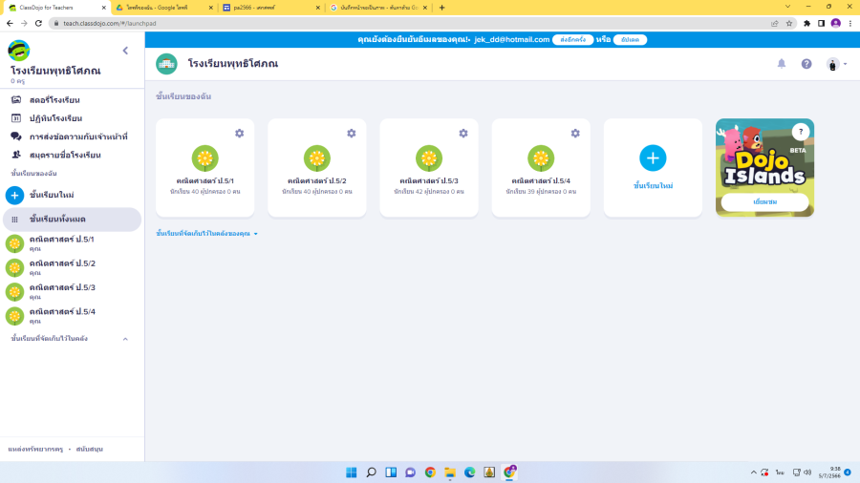Reload the page
Viewport: 860px width, 483px height.
point(38,24)
